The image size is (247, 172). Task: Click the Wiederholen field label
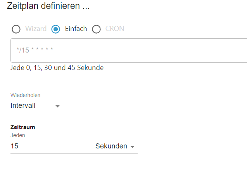click(x=25, y=95)
